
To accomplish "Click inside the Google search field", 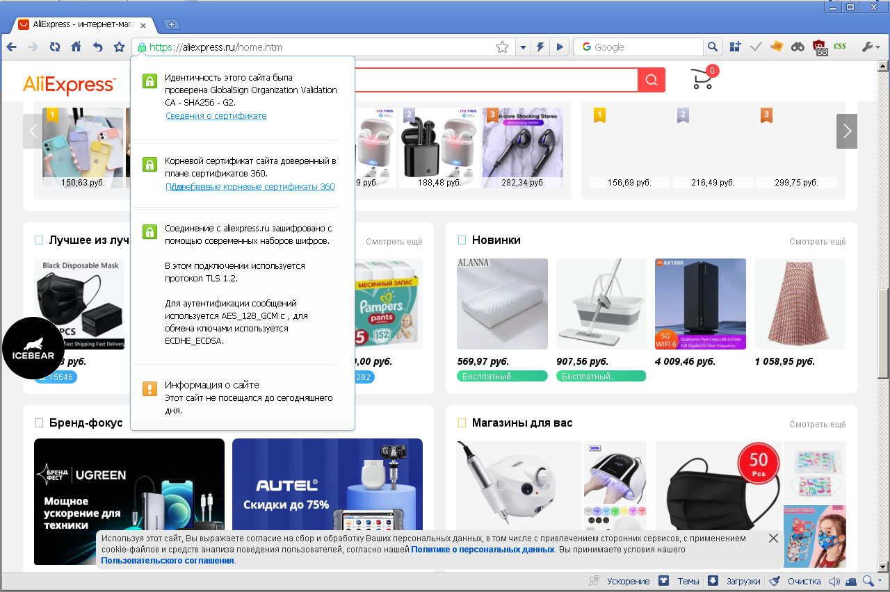I will point(638,47).
